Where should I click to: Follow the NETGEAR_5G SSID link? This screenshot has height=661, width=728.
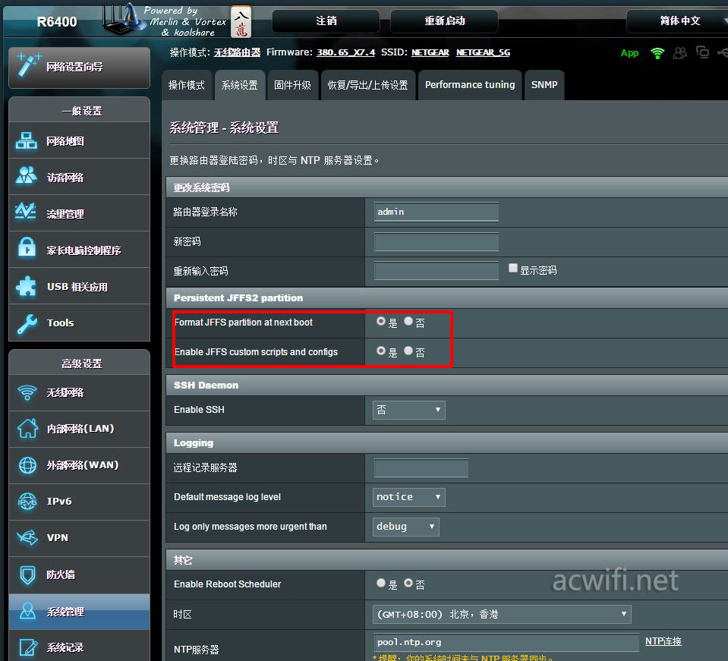[484, 52]
